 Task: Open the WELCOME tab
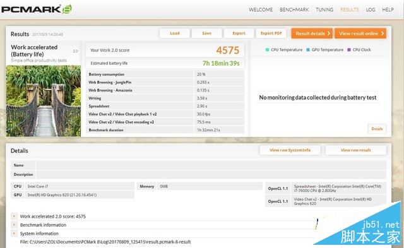tap(261, 10)
